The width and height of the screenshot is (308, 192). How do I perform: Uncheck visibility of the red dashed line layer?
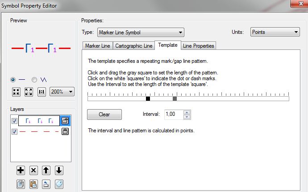(14, 131)
